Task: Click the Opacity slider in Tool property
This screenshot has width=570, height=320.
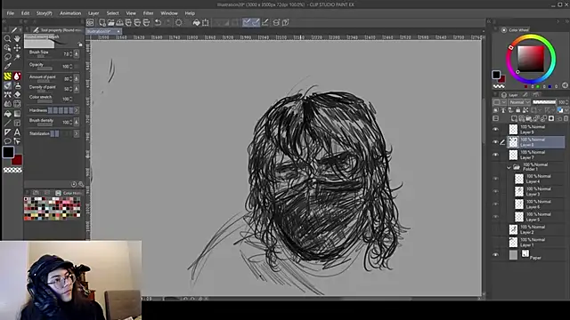Action: coord(45,68)
